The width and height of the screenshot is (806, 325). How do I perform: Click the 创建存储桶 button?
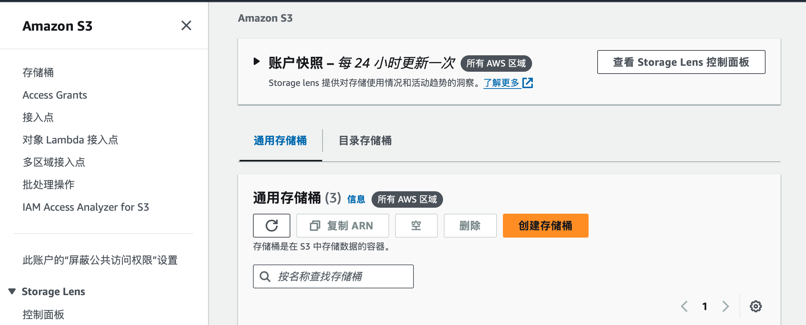pos(545,226)
